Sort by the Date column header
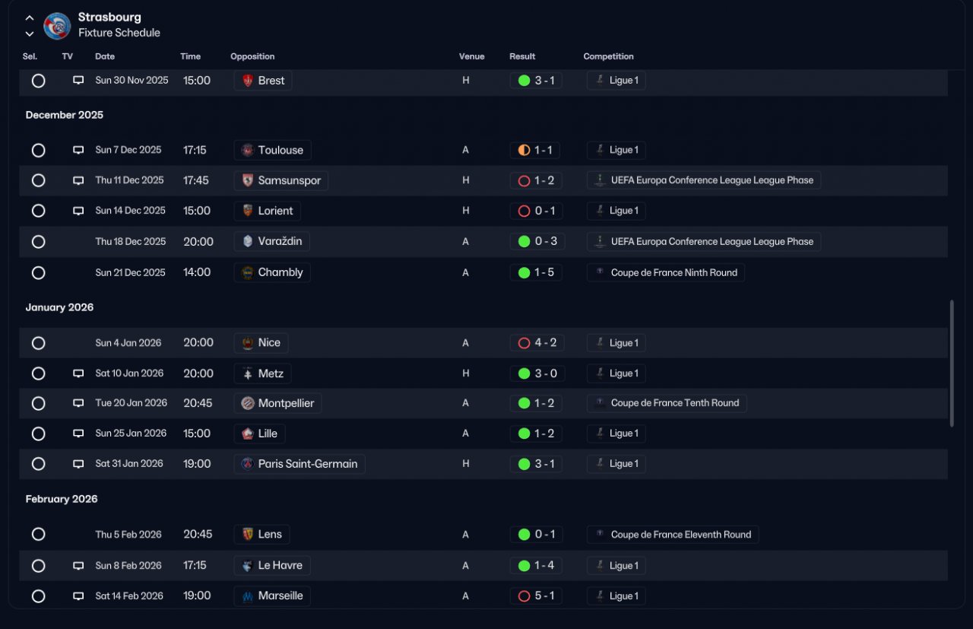The image size is (973, 629). click(x=105, y=56)
